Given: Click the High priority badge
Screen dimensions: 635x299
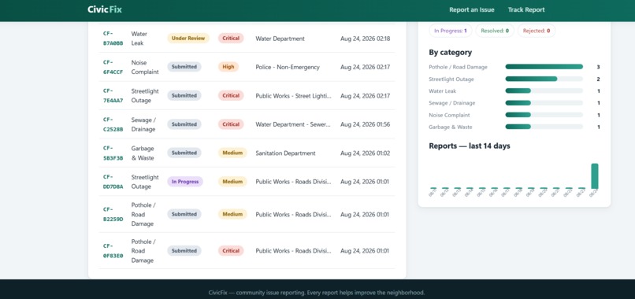Looking at the screenshot, I should point(228,67).
